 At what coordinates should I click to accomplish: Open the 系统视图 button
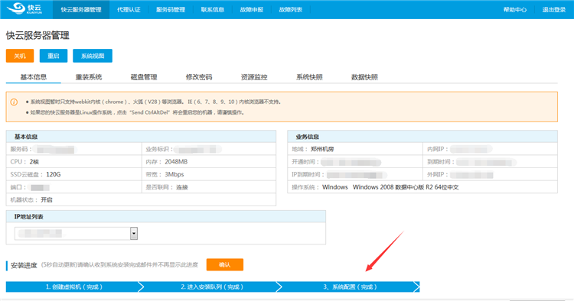(x=93, y=56)
